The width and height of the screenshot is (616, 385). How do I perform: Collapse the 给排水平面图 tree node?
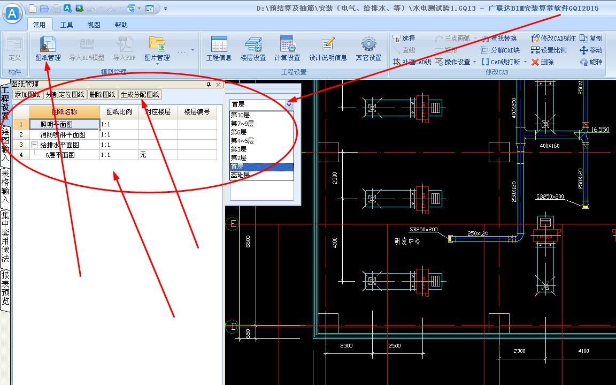point(34,145)
